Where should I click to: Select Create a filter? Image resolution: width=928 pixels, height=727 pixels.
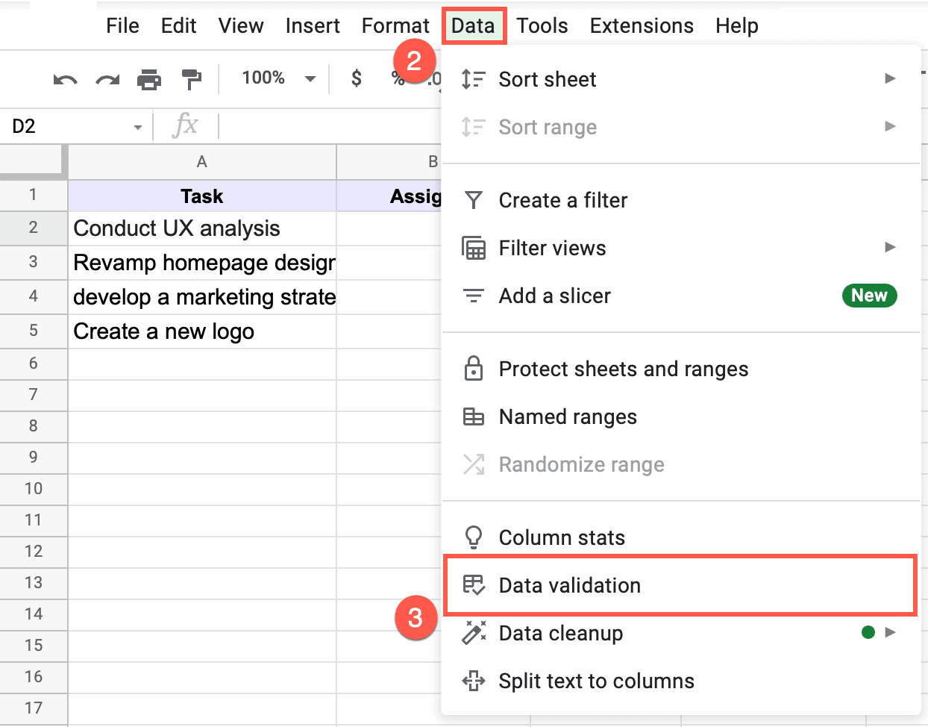click(562, 200)
